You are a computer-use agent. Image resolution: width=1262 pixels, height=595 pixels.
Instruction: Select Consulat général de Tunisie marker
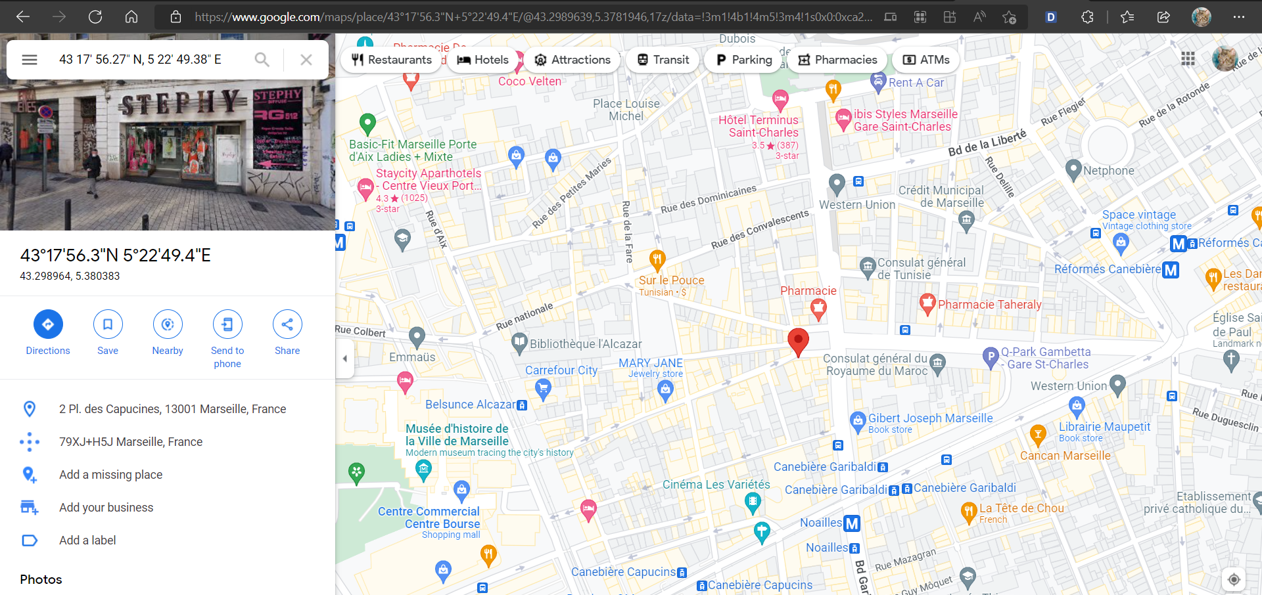pos(868,268)
